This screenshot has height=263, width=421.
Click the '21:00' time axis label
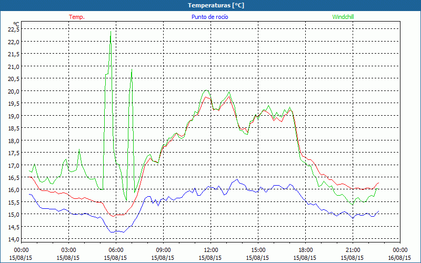point(353,250)
